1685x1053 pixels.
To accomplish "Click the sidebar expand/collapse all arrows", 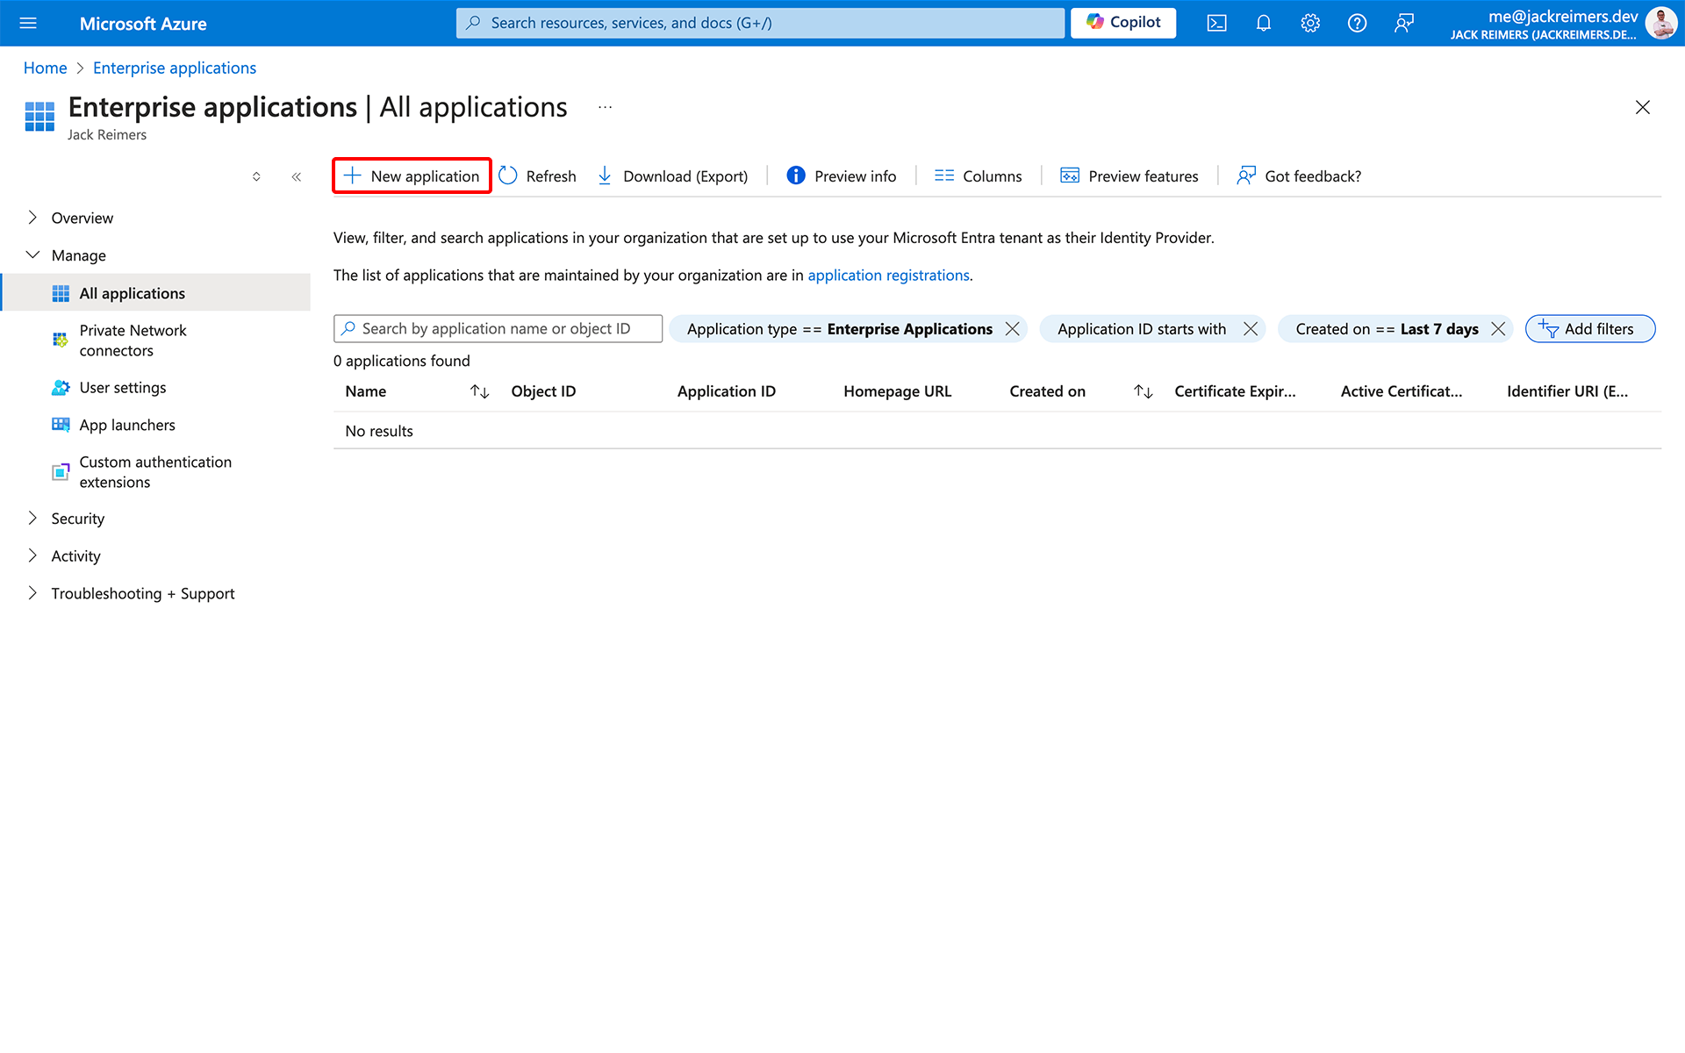I will click(256, 176).
